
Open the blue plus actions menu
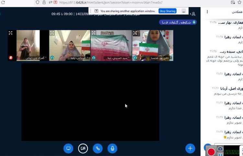tap(190, 149)
